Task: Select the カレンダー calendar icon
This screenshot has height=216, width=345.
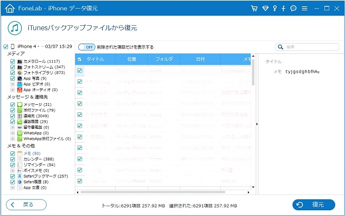Action: coord(20,159)
